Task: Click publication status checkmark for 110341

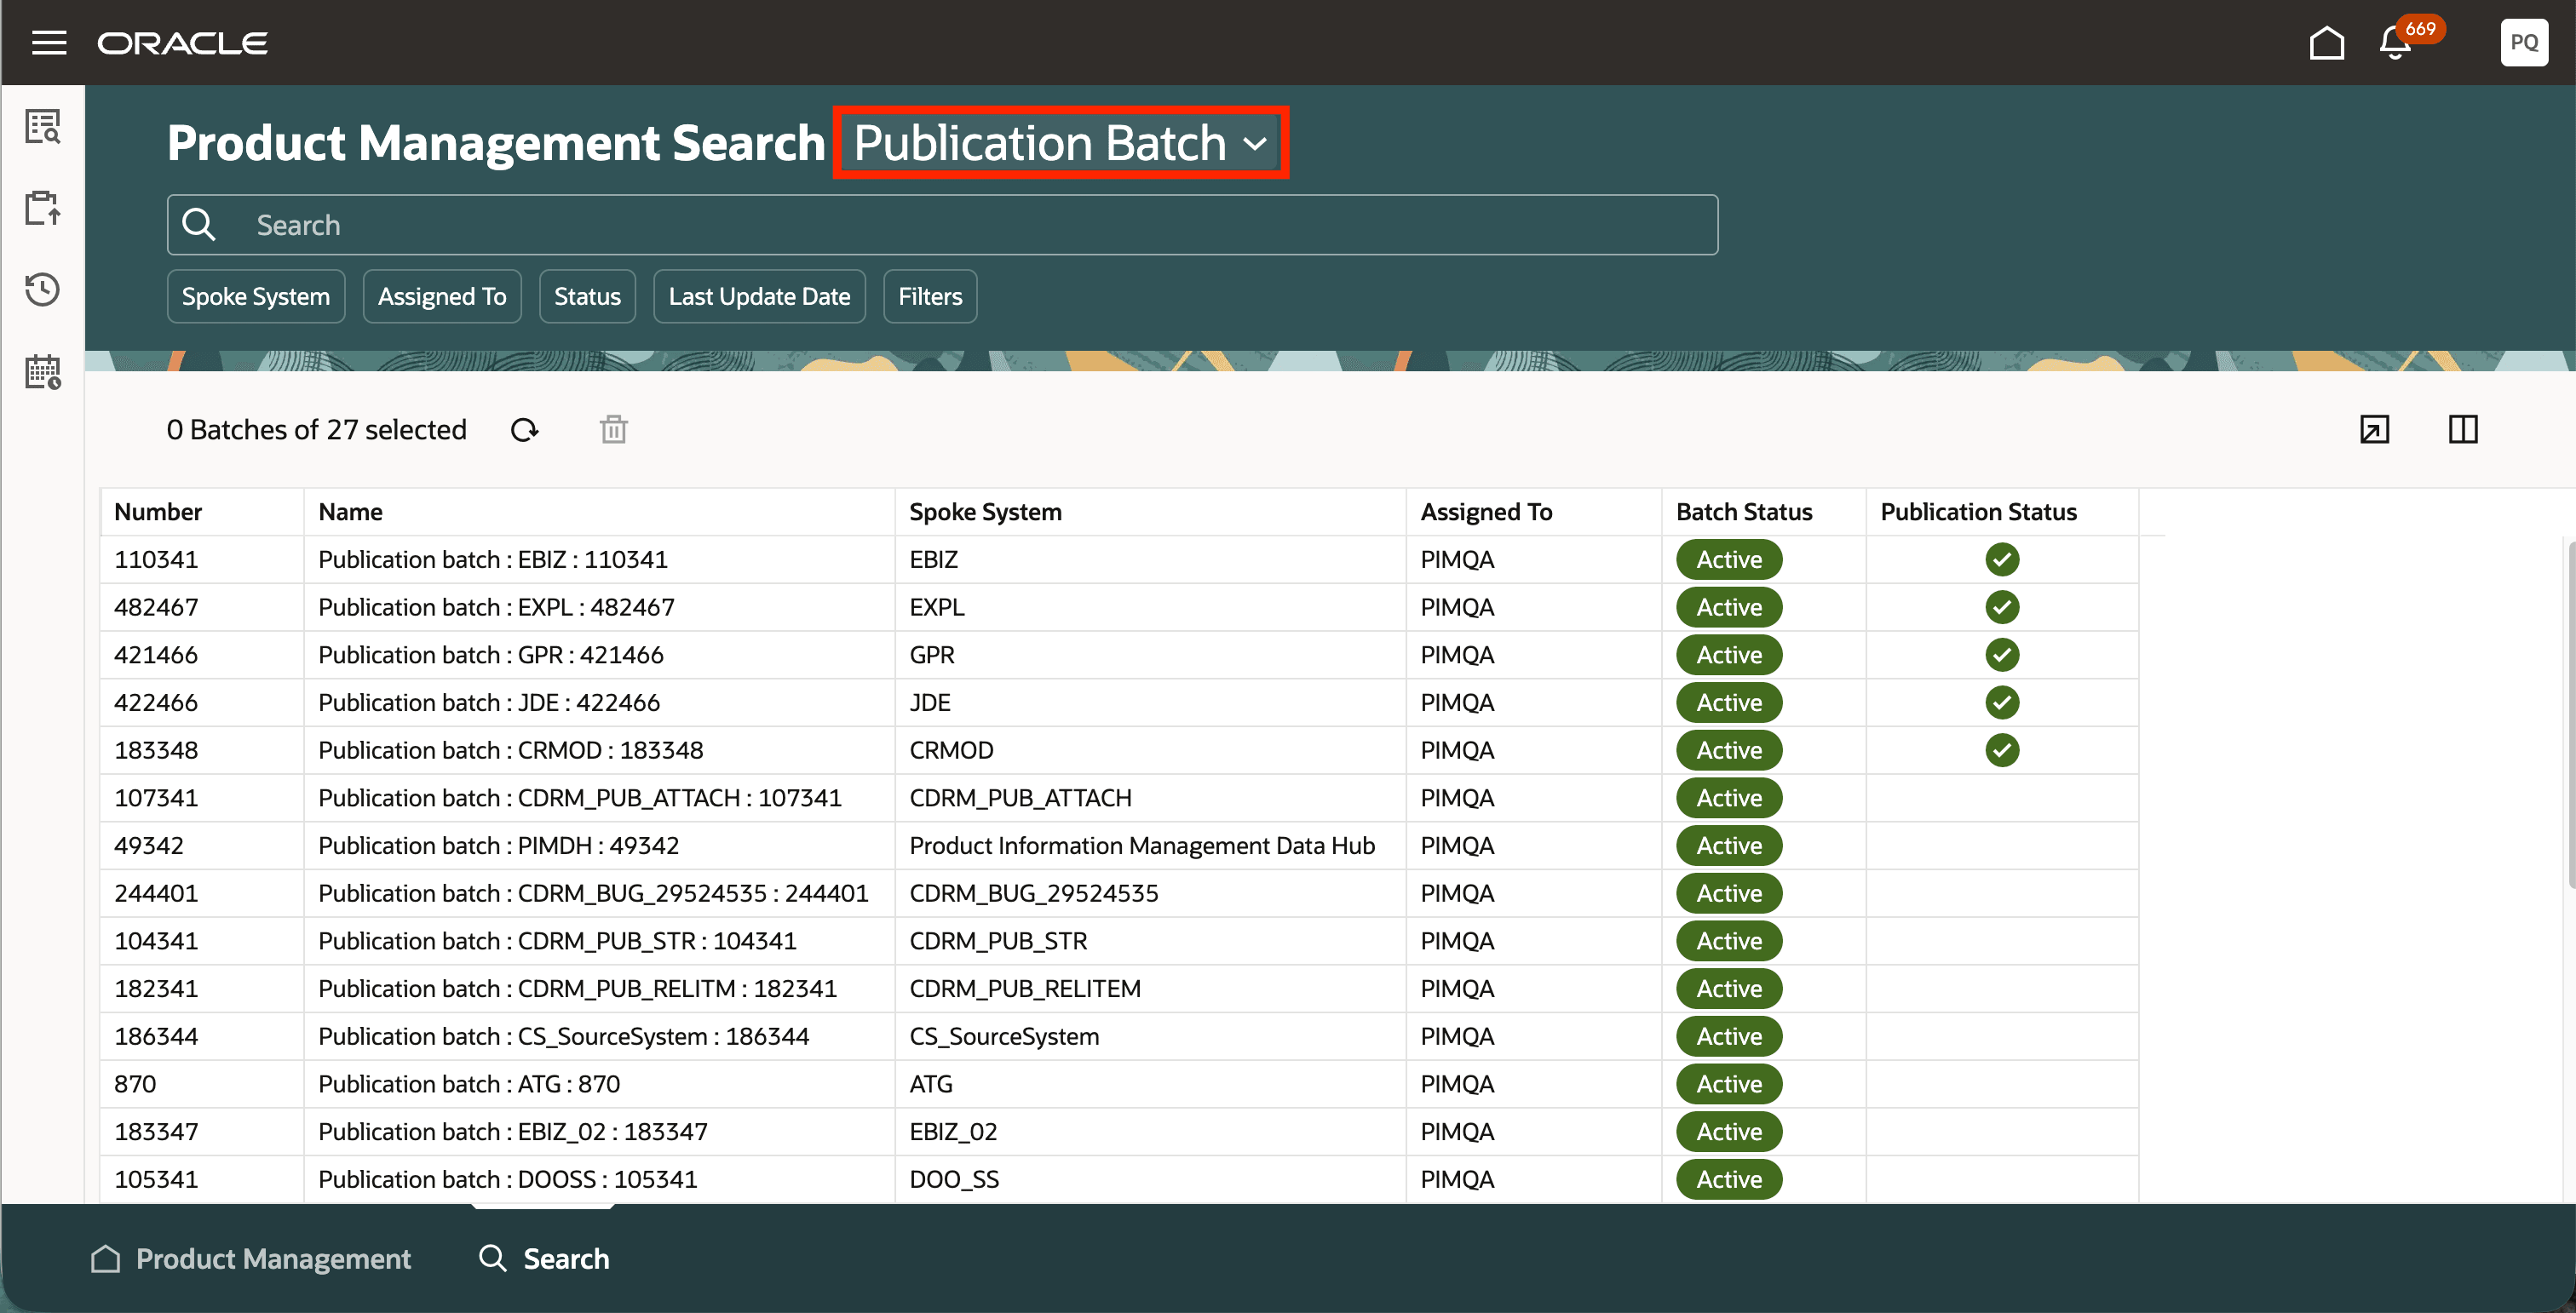Action: 2002,559
